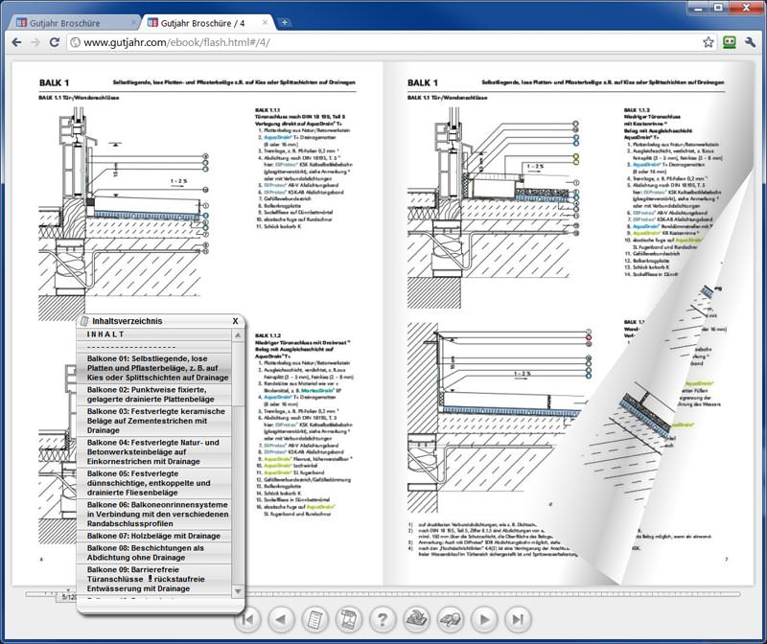Close the Gutjahr Broschüre / 4 tab
Image resolution: width=767 pixels, height=644 pixels.
pos(266,22)
